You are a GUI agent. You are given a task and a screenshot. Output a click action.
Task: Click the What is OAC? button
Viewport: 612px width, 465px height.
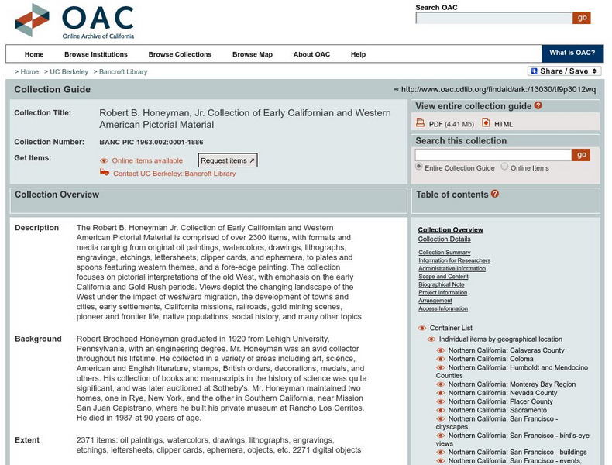pyautogui.click(x=572, y=53)
